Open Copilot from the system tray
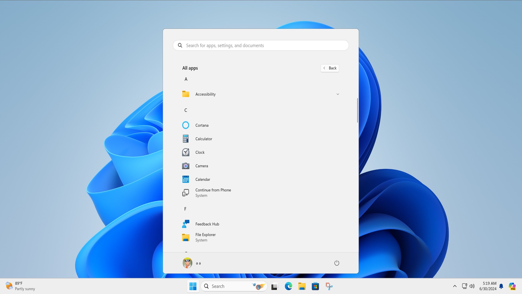This screenshot has height=294, width=522. 512,286
